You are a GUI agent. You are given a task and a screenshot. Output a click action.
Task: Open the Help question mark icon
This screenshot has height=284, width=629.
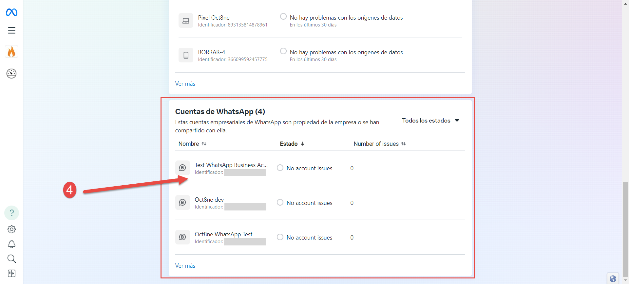11,213
